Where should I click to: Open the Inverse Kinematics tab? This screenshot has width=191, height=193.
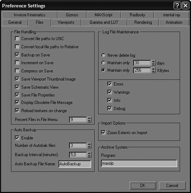(x=29, y=15)
